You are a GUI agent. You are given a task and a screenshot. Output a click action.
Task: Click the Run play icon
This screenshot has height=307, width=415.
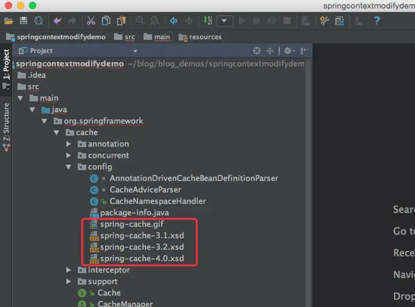pyautogui.click(x=241, y=21)
